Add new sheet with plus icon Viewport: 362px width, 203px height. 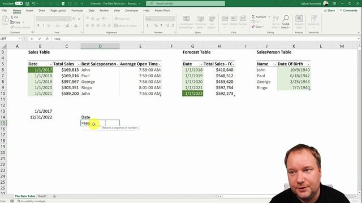point(54,196)
